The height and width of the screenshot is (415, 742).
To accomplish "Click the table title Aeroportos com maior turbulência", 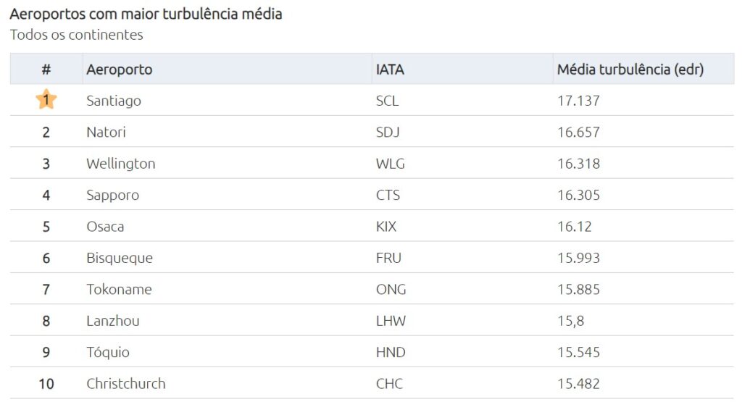I will click(146, 14).
